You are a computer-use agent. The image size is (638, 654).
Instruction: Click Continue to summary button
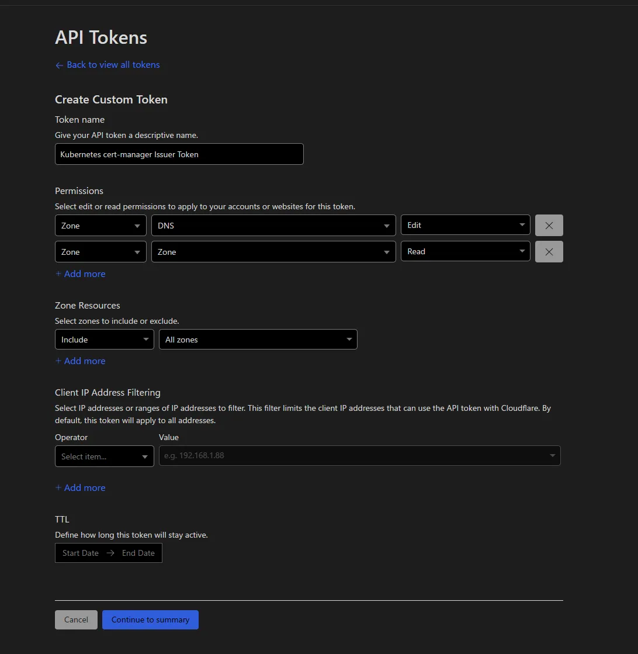point(150,620)
